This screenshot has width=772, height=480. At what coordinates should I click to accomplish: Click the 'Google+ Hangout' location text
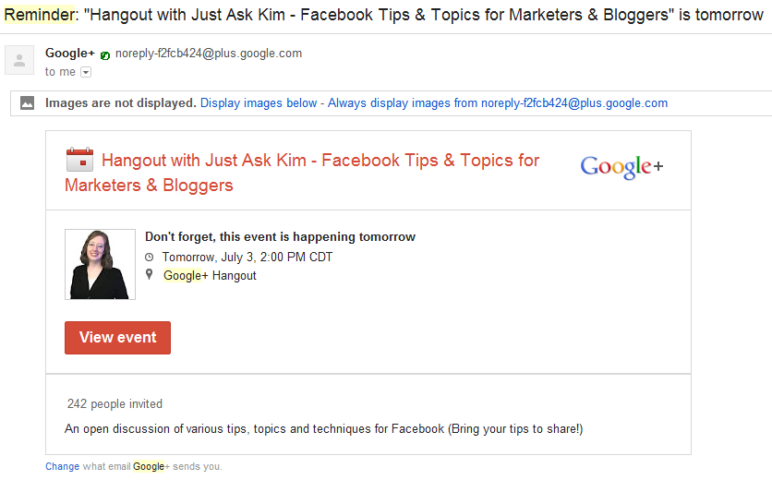click(210, 276)
